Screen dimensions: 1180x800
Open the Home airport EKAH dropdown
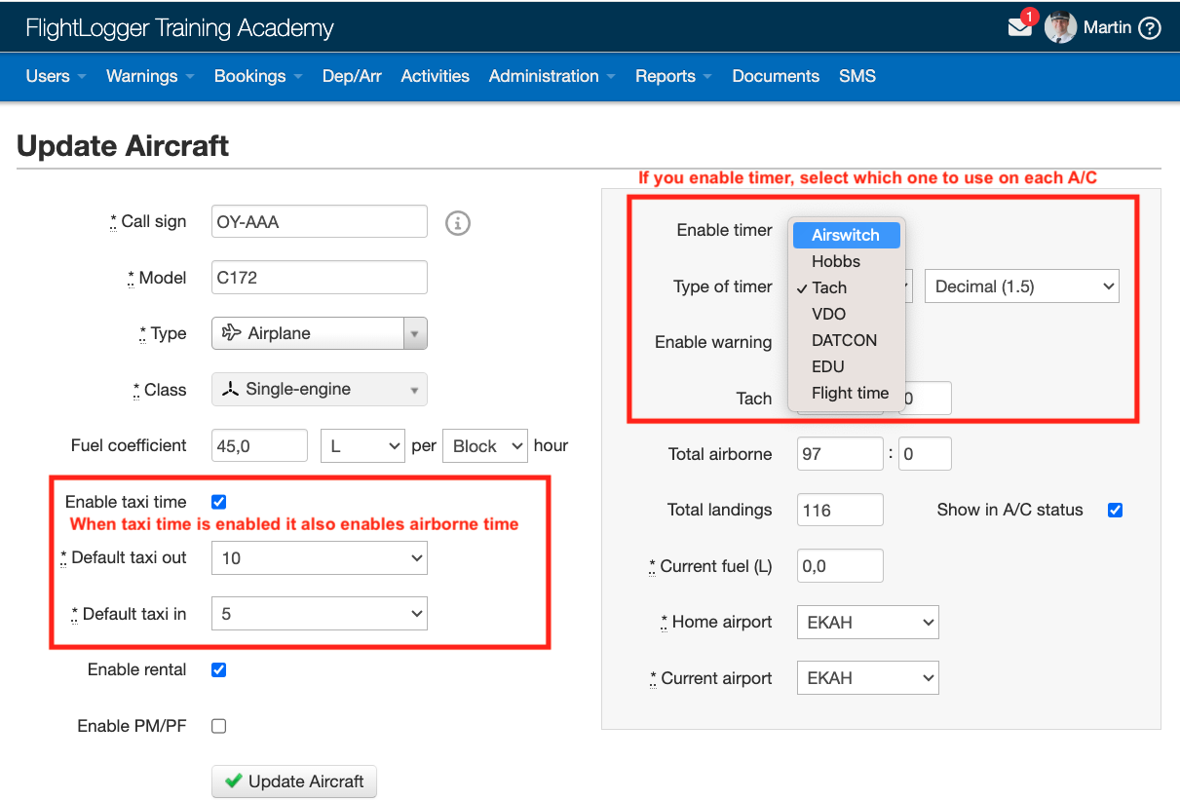[x=867, y=622]
